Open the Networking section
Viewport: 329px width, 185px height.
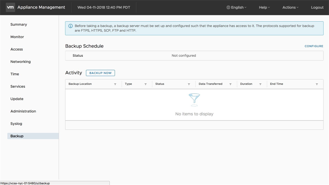[x=21, y=62]
